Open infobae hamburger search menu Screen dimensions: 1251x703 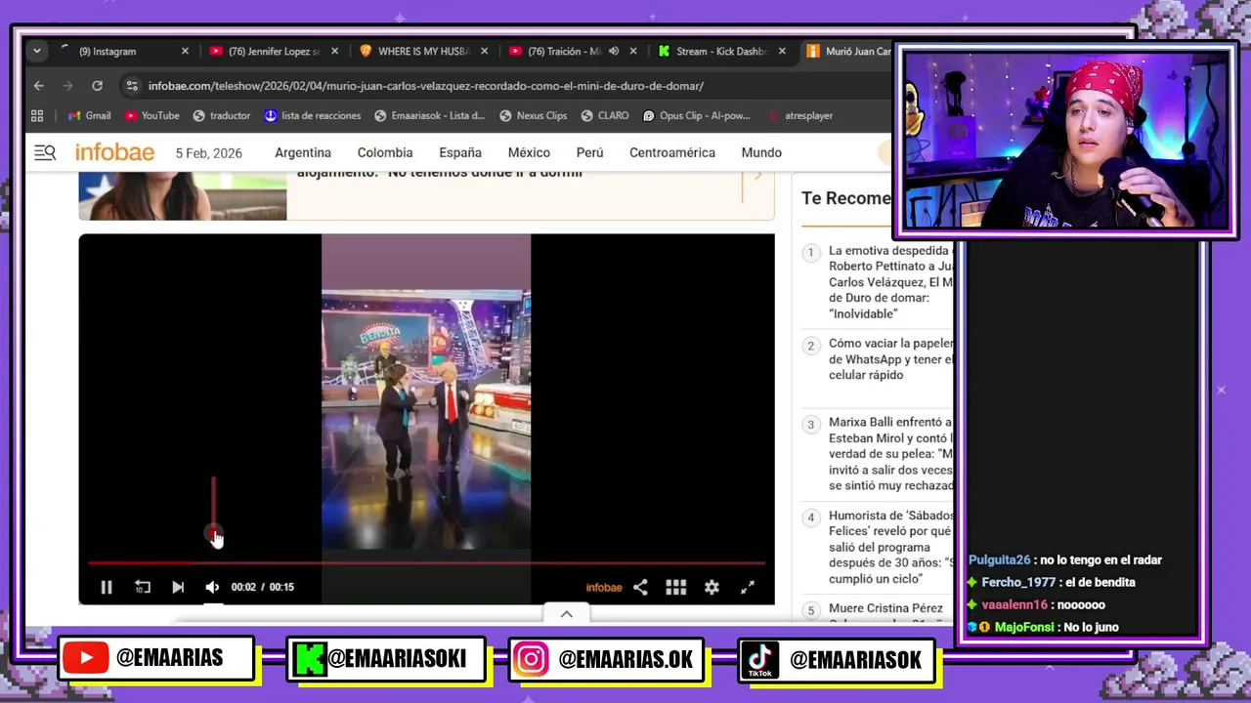pyautogui.click(x=45, y=152)
